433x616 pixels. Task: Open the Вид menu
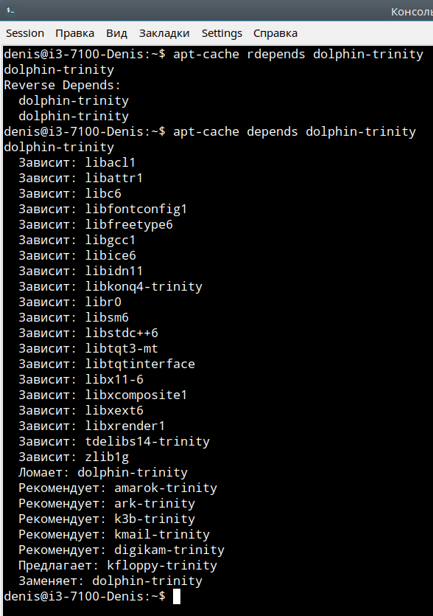(x=116, y=33)
